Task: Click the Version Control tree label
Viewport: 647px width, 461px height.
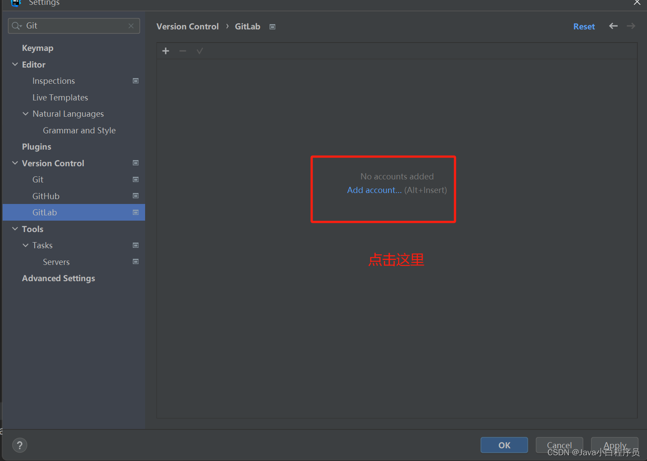Action: point(53,163)
